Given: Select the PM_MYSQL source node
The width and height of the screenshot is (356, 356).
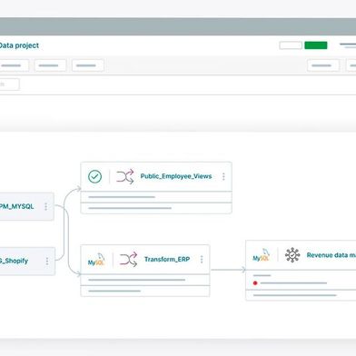Looking at the screenshot, I should 26,206.
